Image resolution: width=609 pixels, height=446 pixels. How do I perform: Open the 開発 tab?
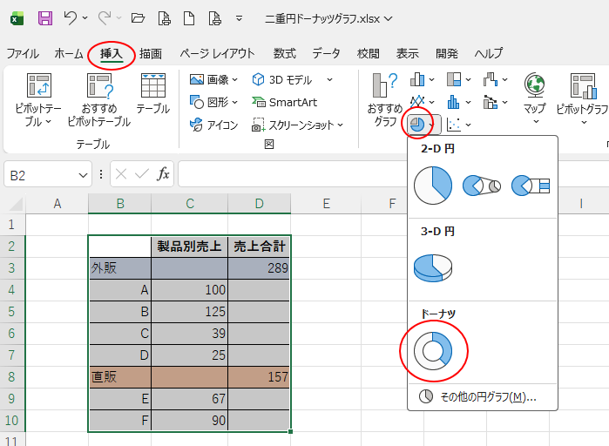447,53
